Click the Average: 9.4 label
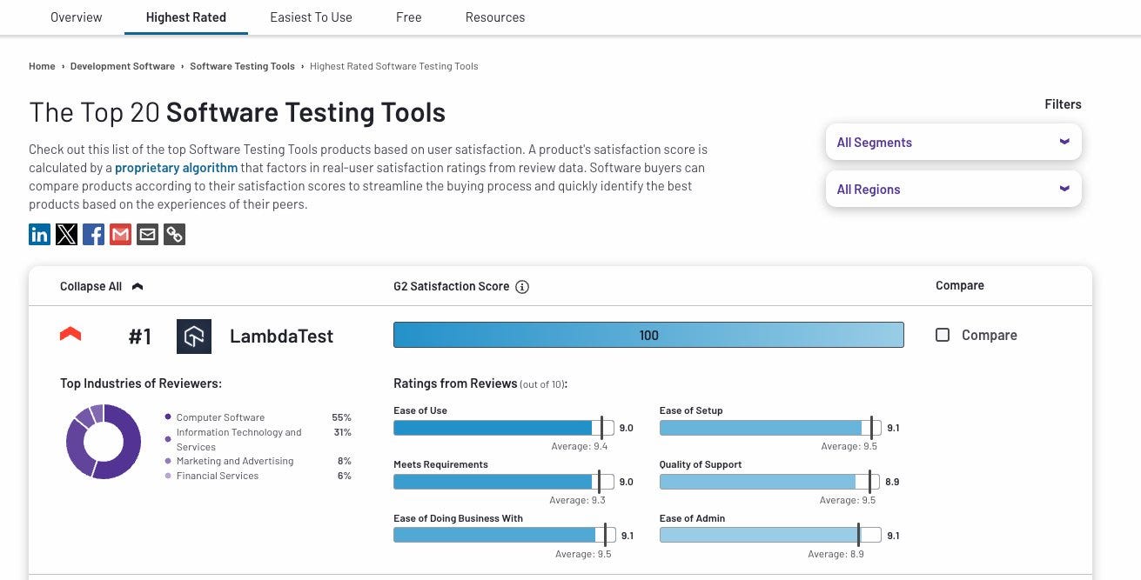1141x580 pixels. (580, 446)
